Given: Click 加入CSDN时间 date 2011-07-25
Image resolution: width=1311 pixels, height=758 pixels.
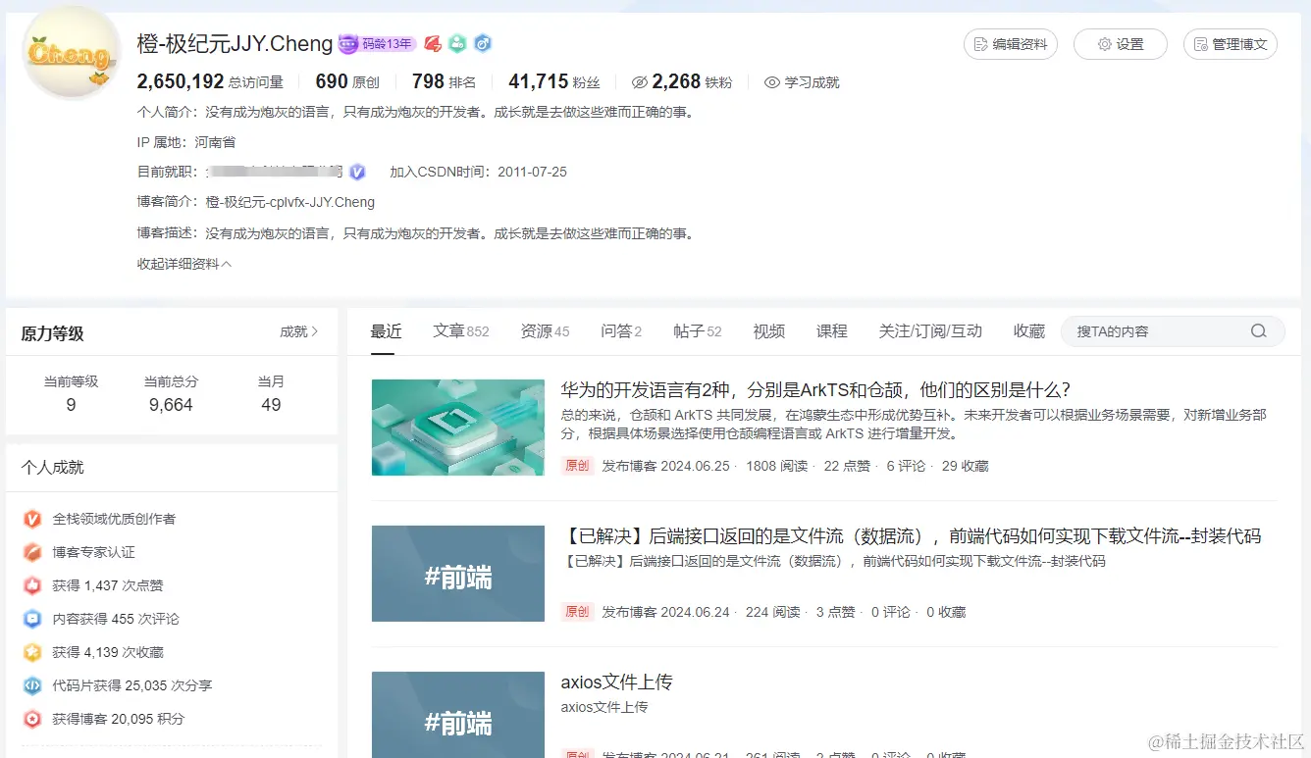Looking at the screenshot, I should coord(532,172).
